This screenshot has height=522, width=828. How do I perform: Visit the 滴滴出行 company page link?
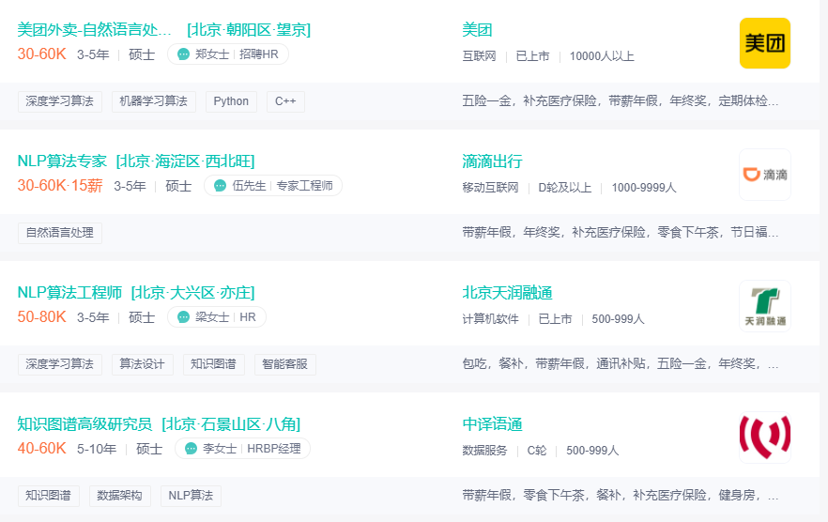tap(492, 161)
